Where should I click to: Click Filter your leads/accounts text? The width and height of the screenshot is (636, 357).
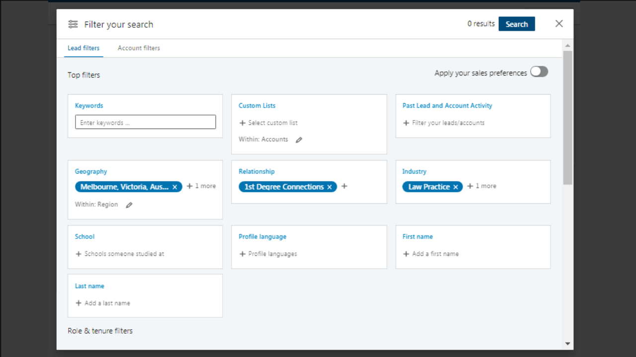[448, 123]
